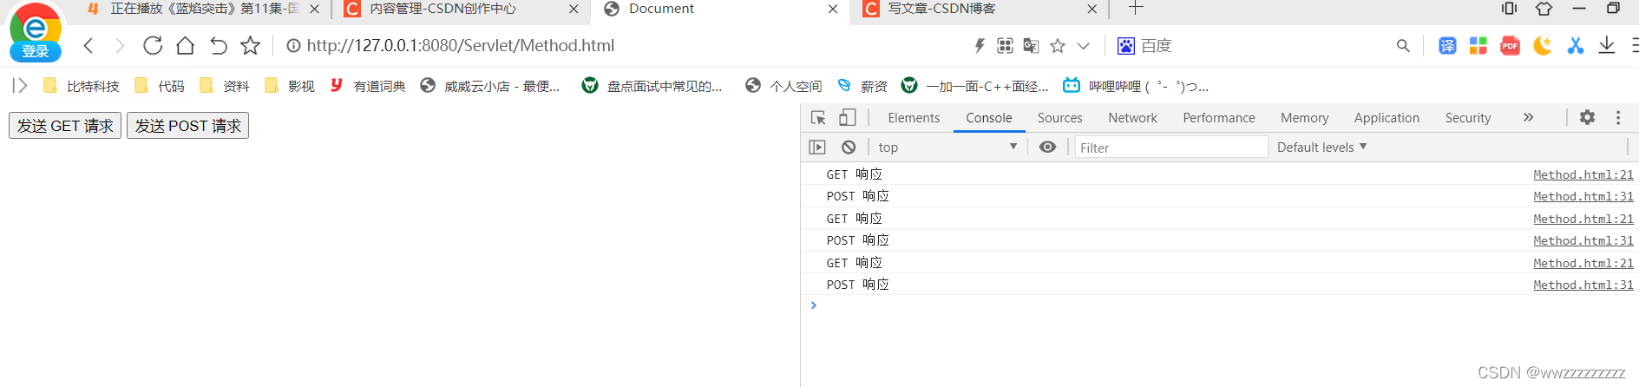Open the colorful apps grid extension
The image size is (1639, 387).
pos(1478,46)
